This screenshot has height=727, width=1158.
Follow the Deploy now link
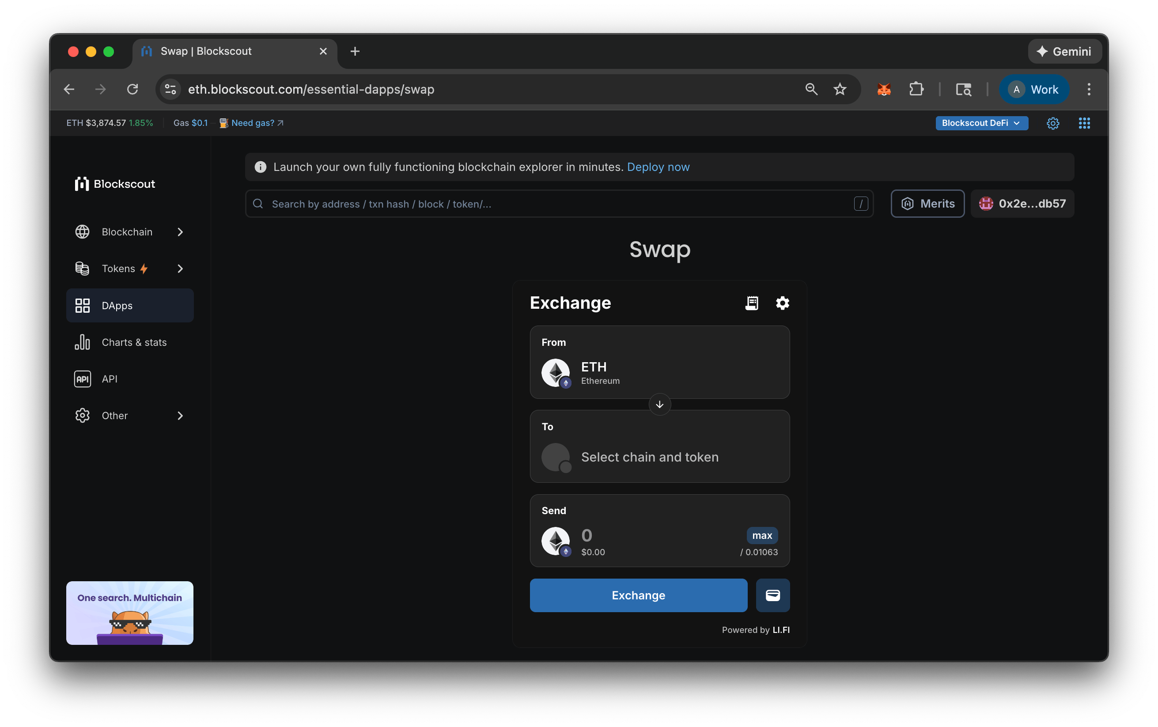658,167
